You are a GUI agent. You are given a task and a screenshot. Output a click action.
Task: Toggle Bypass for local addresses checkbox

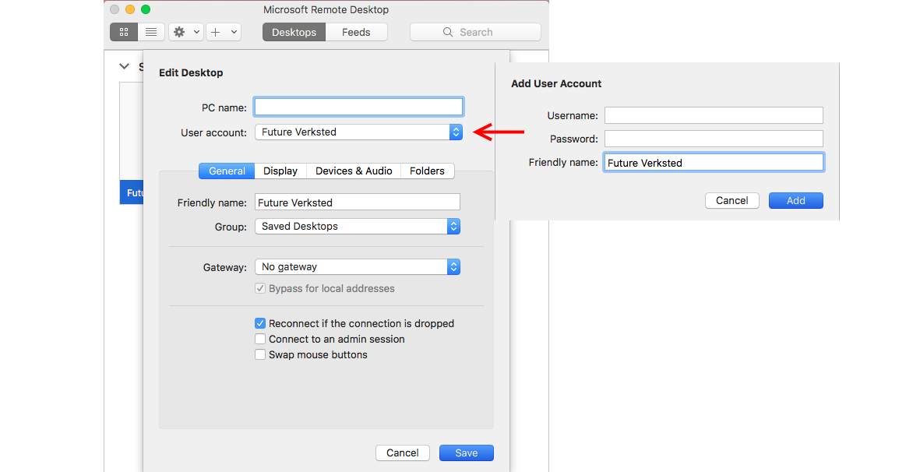[x=260, y=288]
